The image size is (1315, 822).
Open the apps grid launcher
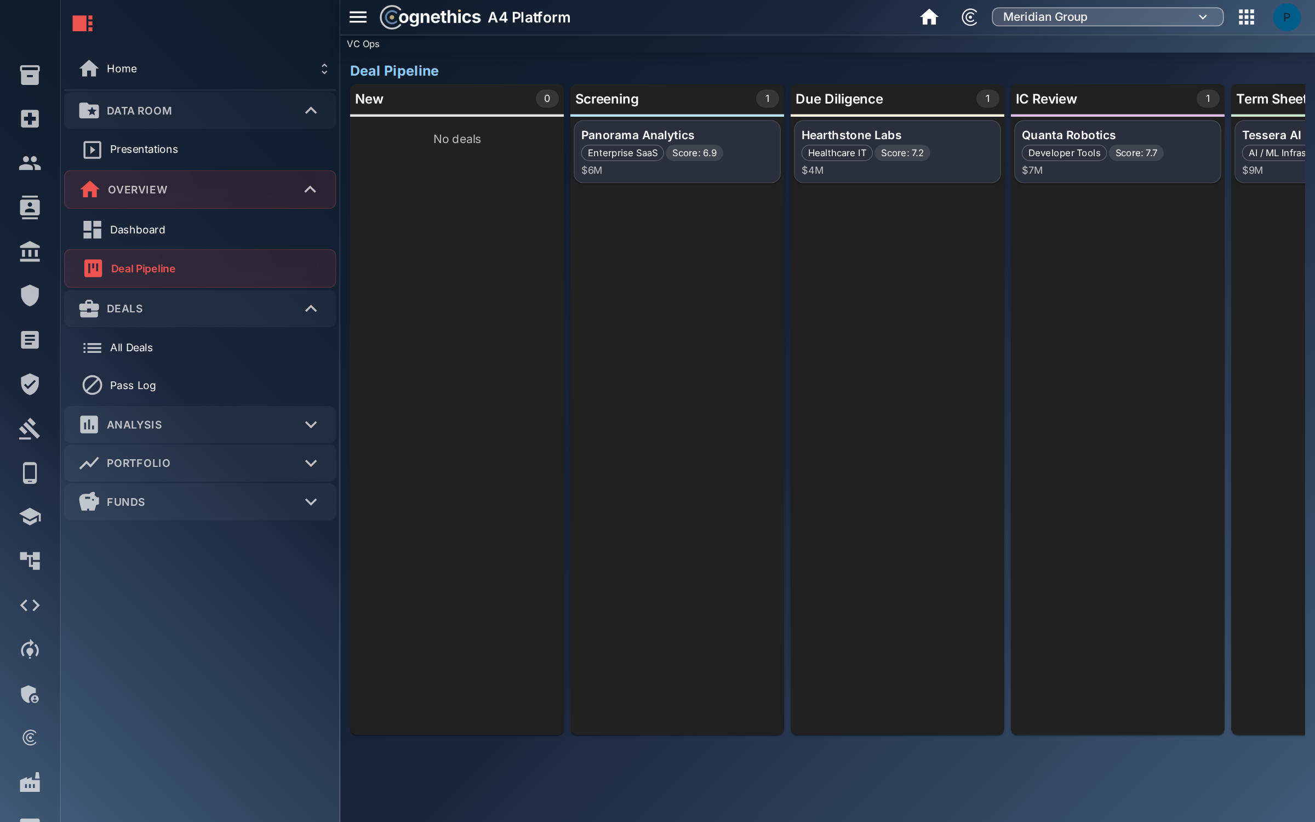[1246, 18]
